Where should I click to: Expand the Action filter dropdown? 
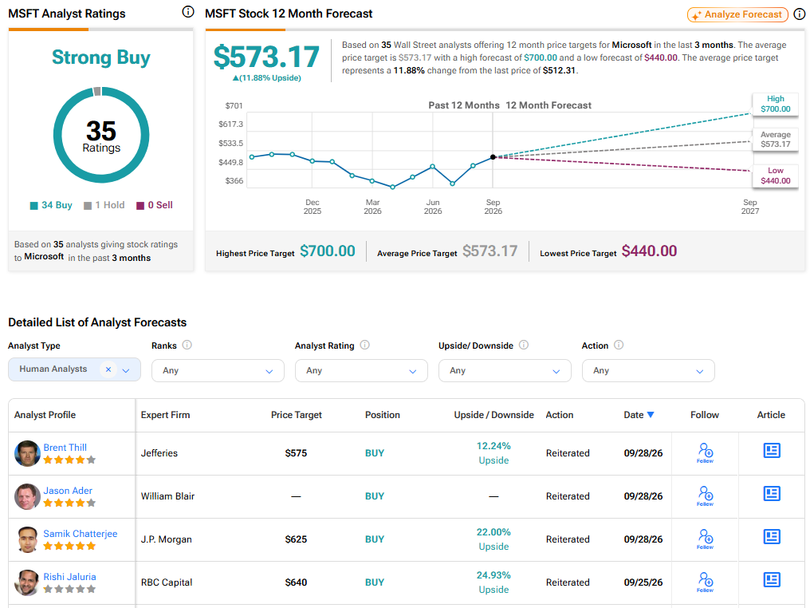click(x=648, y=371)
